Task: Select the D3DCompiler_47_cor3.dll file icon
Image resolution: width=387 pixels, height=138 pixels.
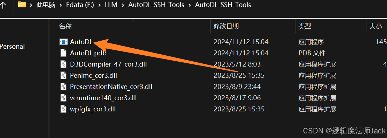Action: [63, 64]
